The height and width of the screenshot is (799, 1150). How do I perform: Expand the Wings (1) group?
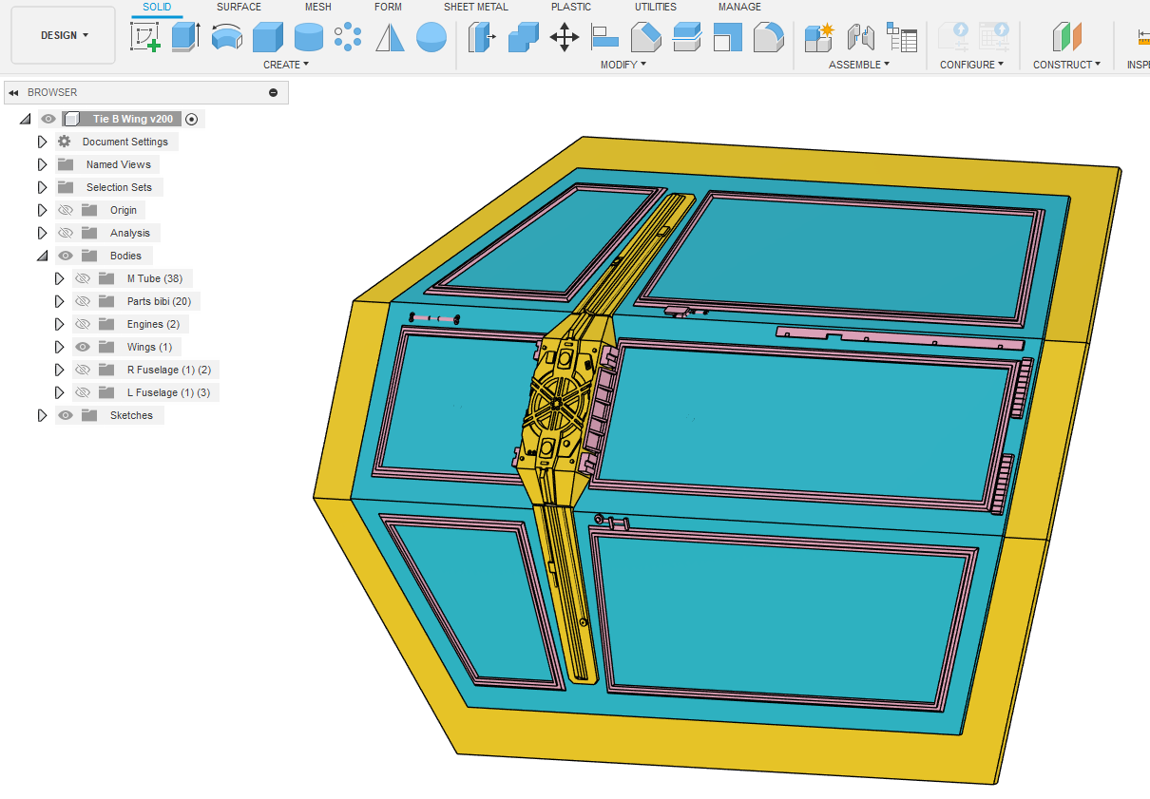pyautogui.click(x=59, y=347)
